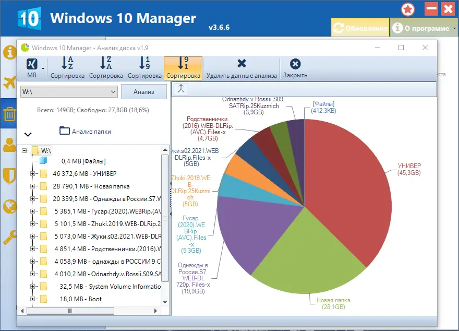The height and width of the screenshot is (331, 459).
Task: Collapse the W:\ root tree node
Action: pyautogui.click(x=25, y=150)
